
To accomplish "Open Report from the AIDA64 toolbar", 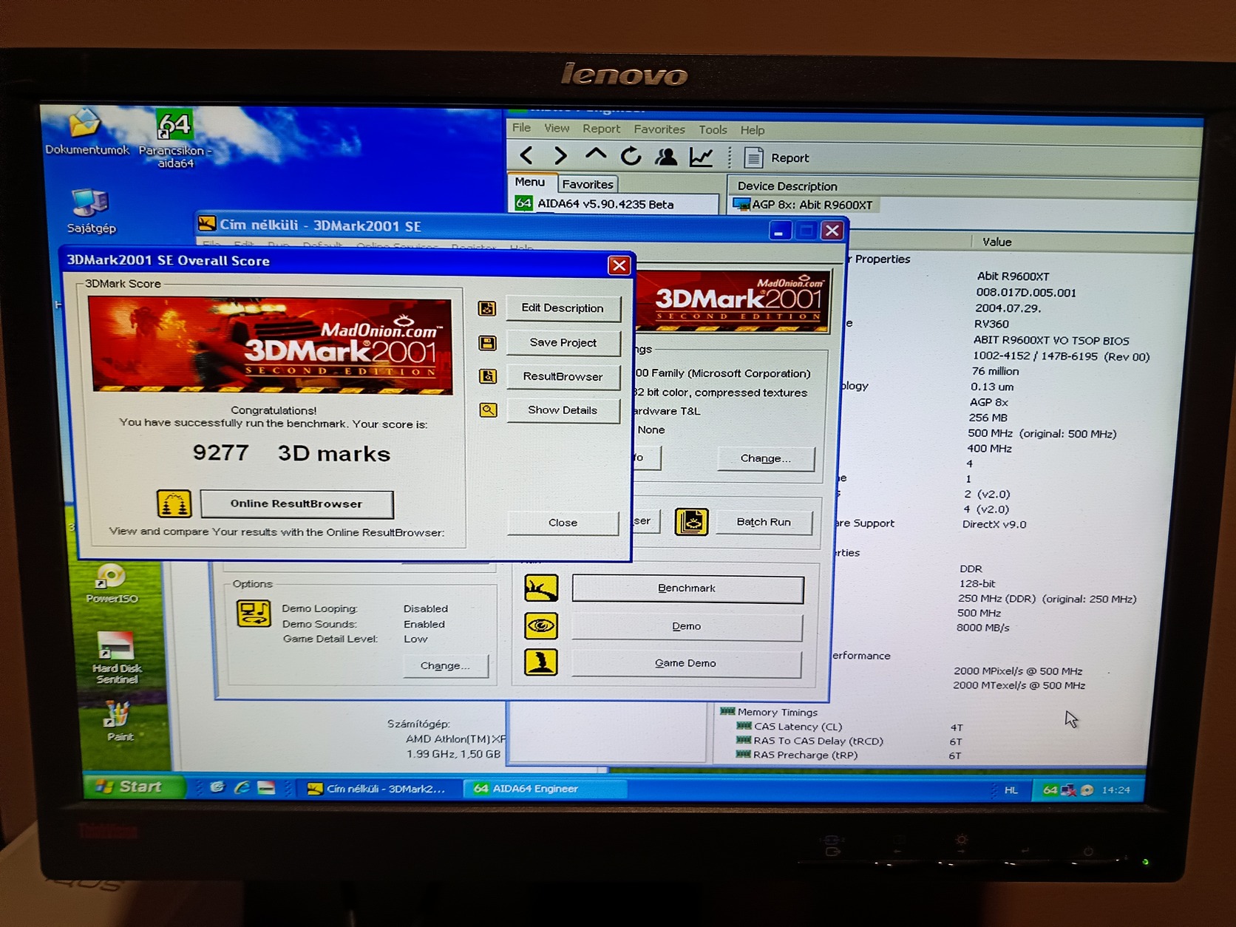I will pos(776,157).
